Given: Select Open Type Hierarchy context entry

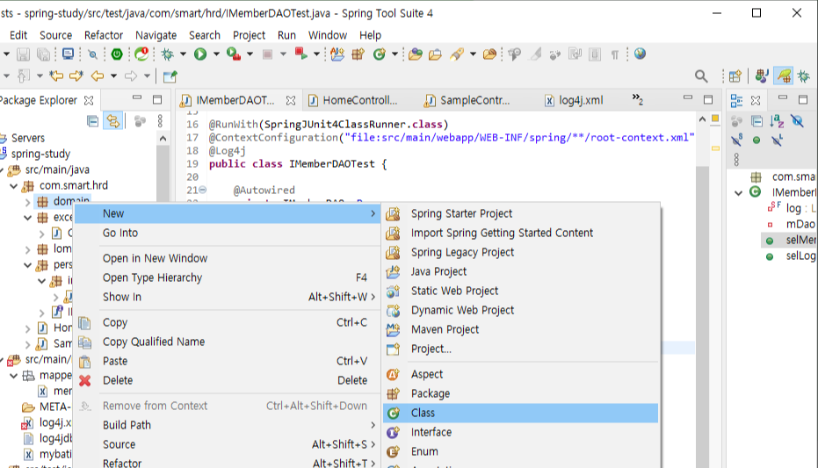Looking at the screenshot, I should [228, 277].
